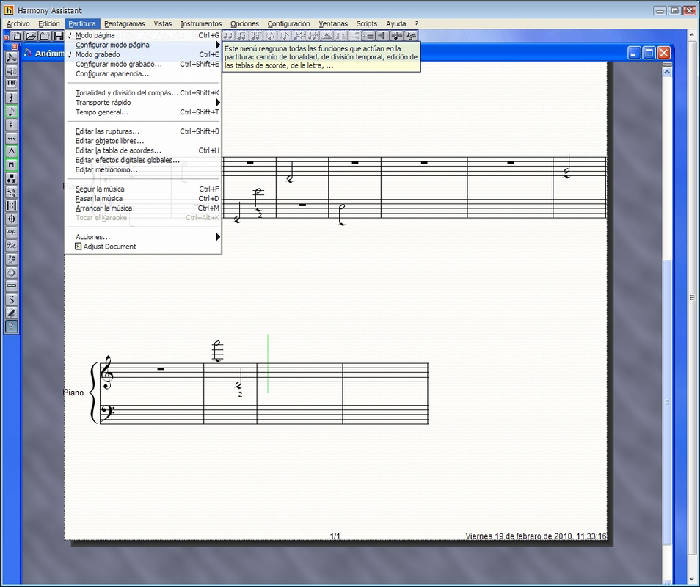
Task: Toggle the checked Modo página option
Action: click(x=143, y=35)
